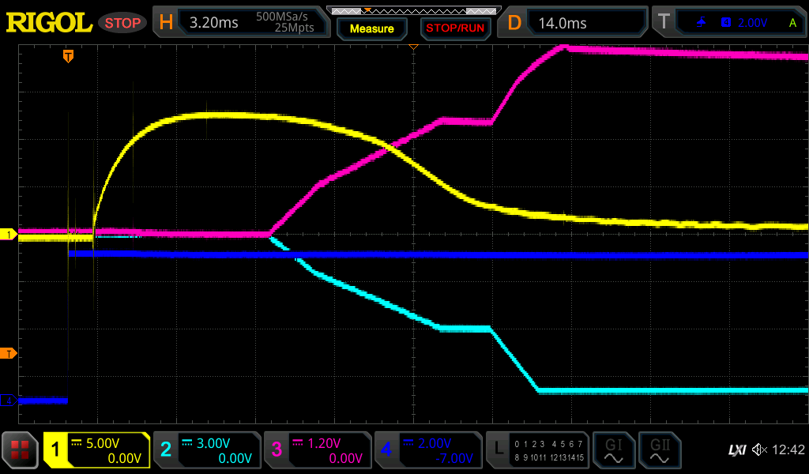Screen dimensions: 809x474
Task: Select the orange trigger position marker at top
Action: click(x=69, y=55)
